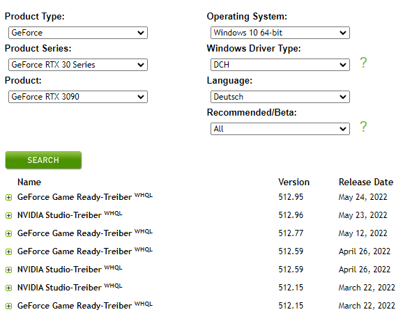Expand the Studio driver March 22 row
The height and width of the screenshot is (319, 419).
pyautogui.click(x=9, y=288)
